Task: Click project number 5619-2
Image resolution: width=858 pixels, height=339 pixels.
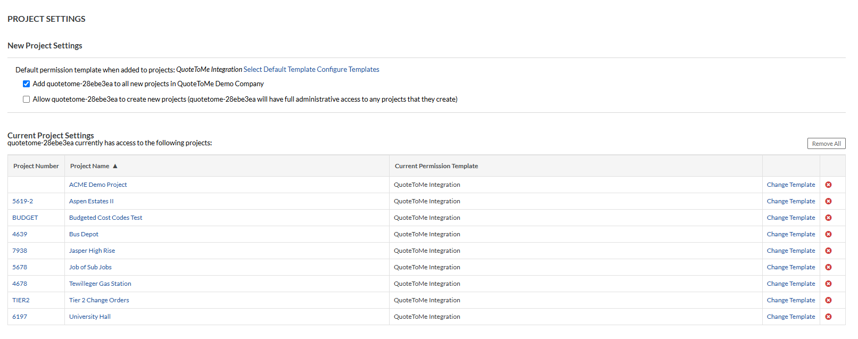Action: tap(23, 201)
